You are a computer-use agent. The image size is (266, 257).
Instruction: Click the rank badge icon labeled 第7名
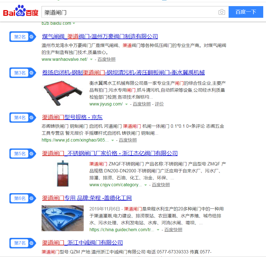tap(23, 243)
